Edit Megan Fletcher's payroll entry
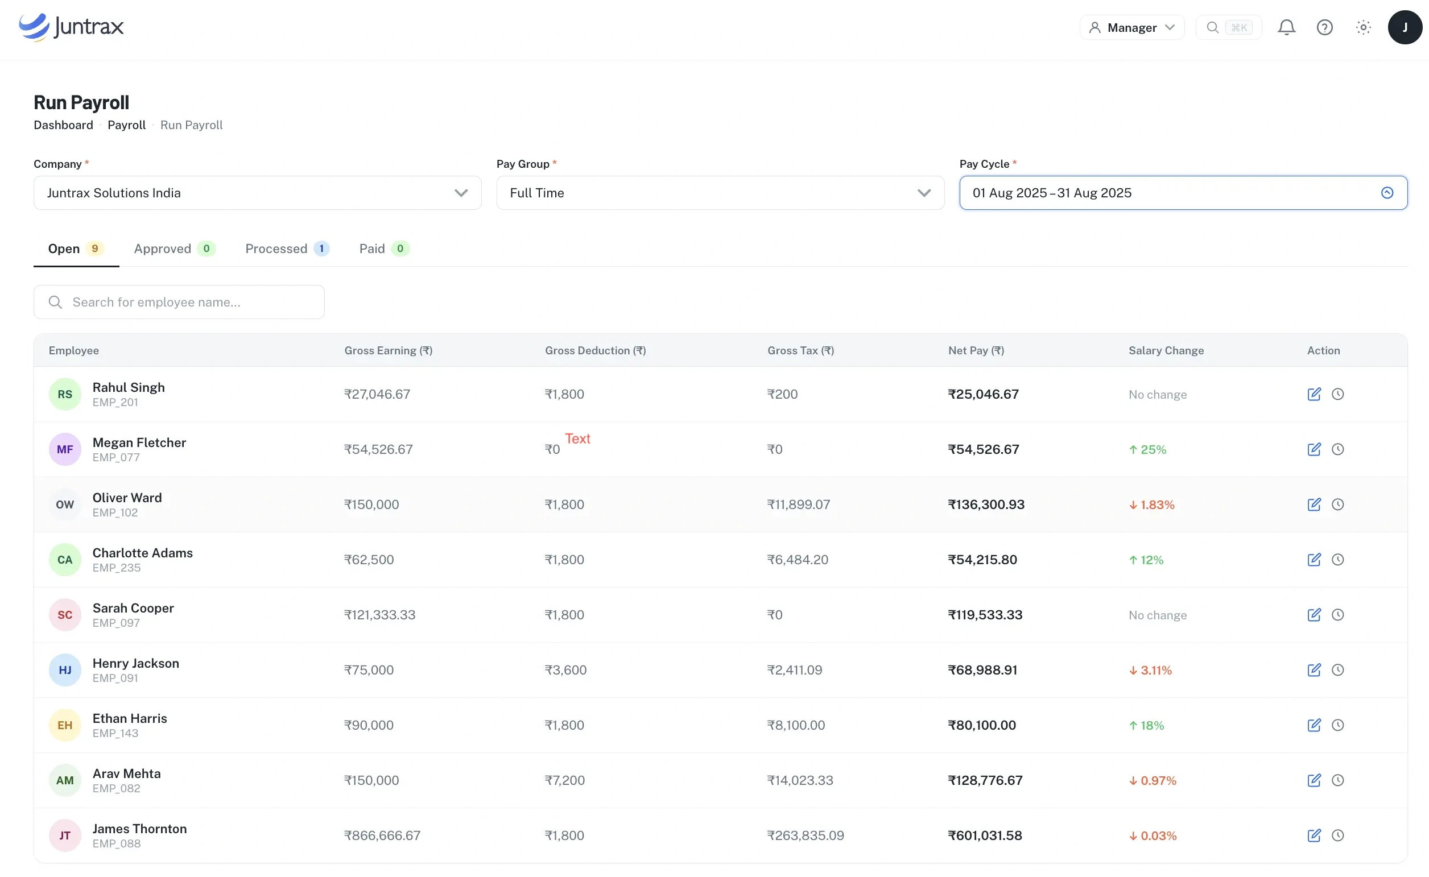Viewport: 1429px width, 877px height. coord(1314,449)
